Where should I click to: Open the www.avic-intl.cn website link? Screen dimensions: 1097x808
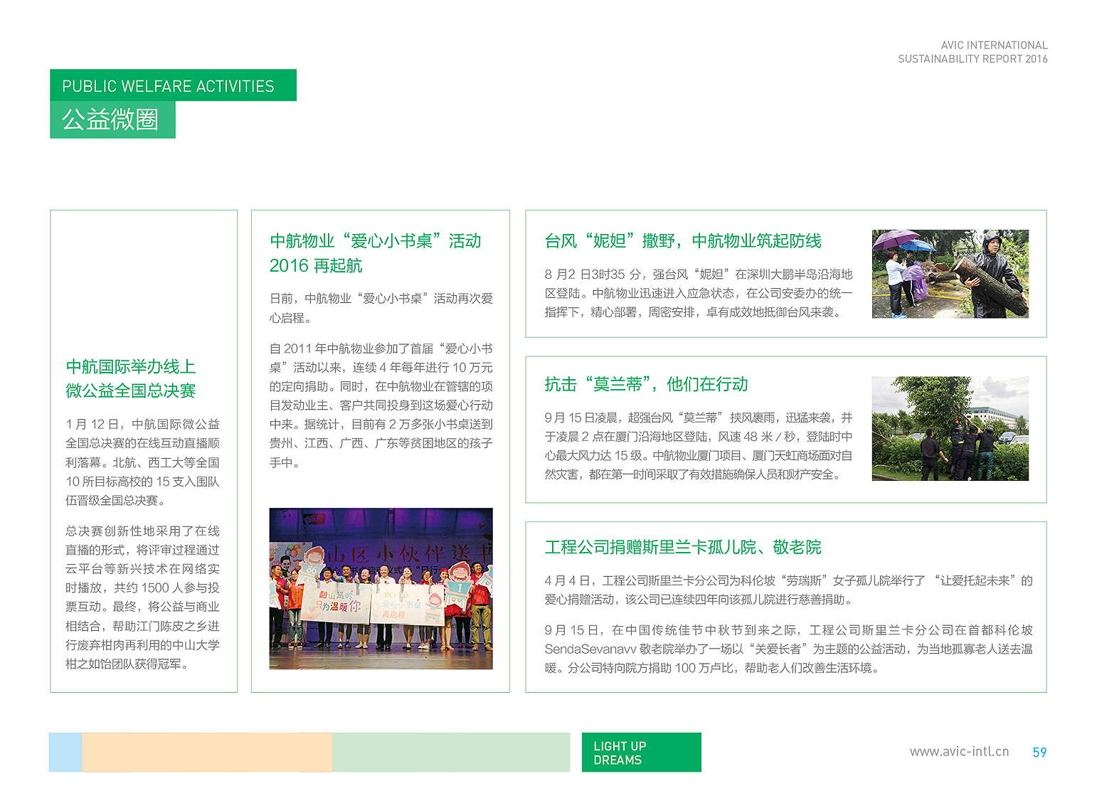(x=959, y=752)
